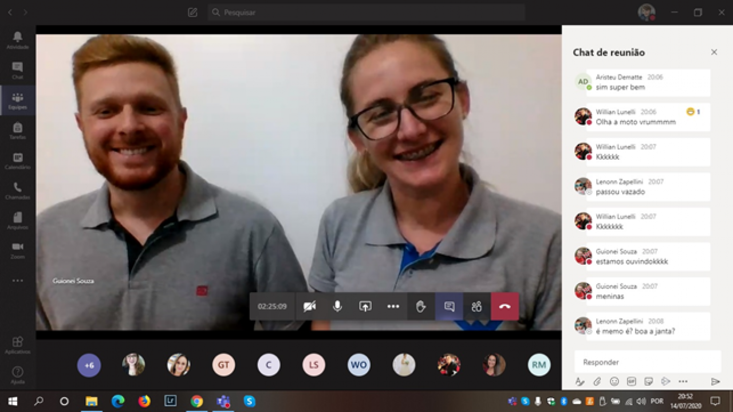Go to Atividade in left sidebar
This screenshot has height=412, width=733.
[x=18, y=40]
